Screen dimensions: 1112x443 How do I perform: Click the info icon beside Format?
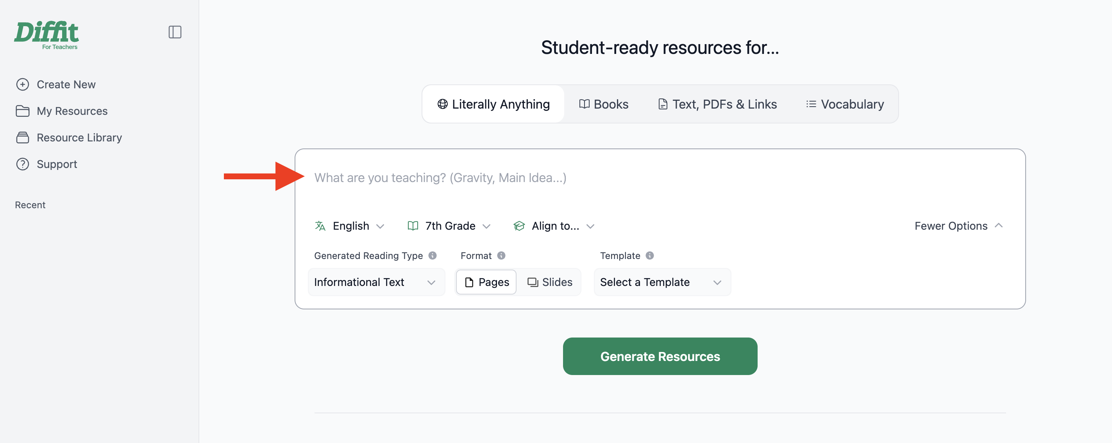[x=501, y=255]
